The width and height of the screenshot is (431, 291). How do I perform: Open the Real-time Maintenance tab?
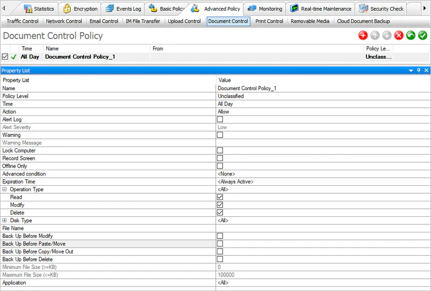[321, 9]
